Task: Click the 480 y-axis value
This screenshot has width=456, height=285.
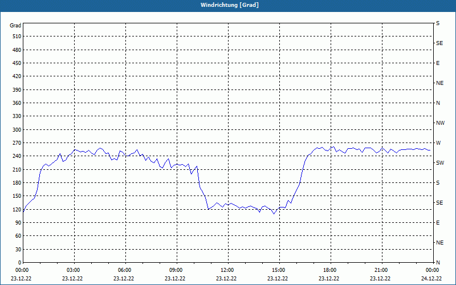Action: [17, 50]
